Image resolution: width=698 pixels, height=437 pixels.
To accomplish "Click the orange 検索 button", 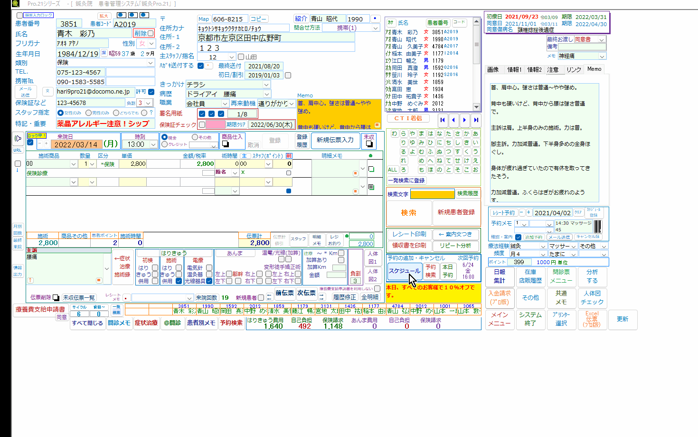I will pyautogui.click(x=409, y=212).
